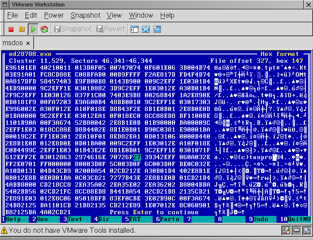The image size is (313, 240).
Task: Open the View menu
Action: click(114, 15)
